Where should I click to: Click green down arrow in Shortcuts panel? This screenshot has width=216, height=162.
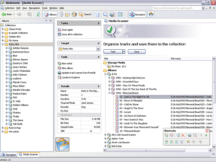pos(206,135)
